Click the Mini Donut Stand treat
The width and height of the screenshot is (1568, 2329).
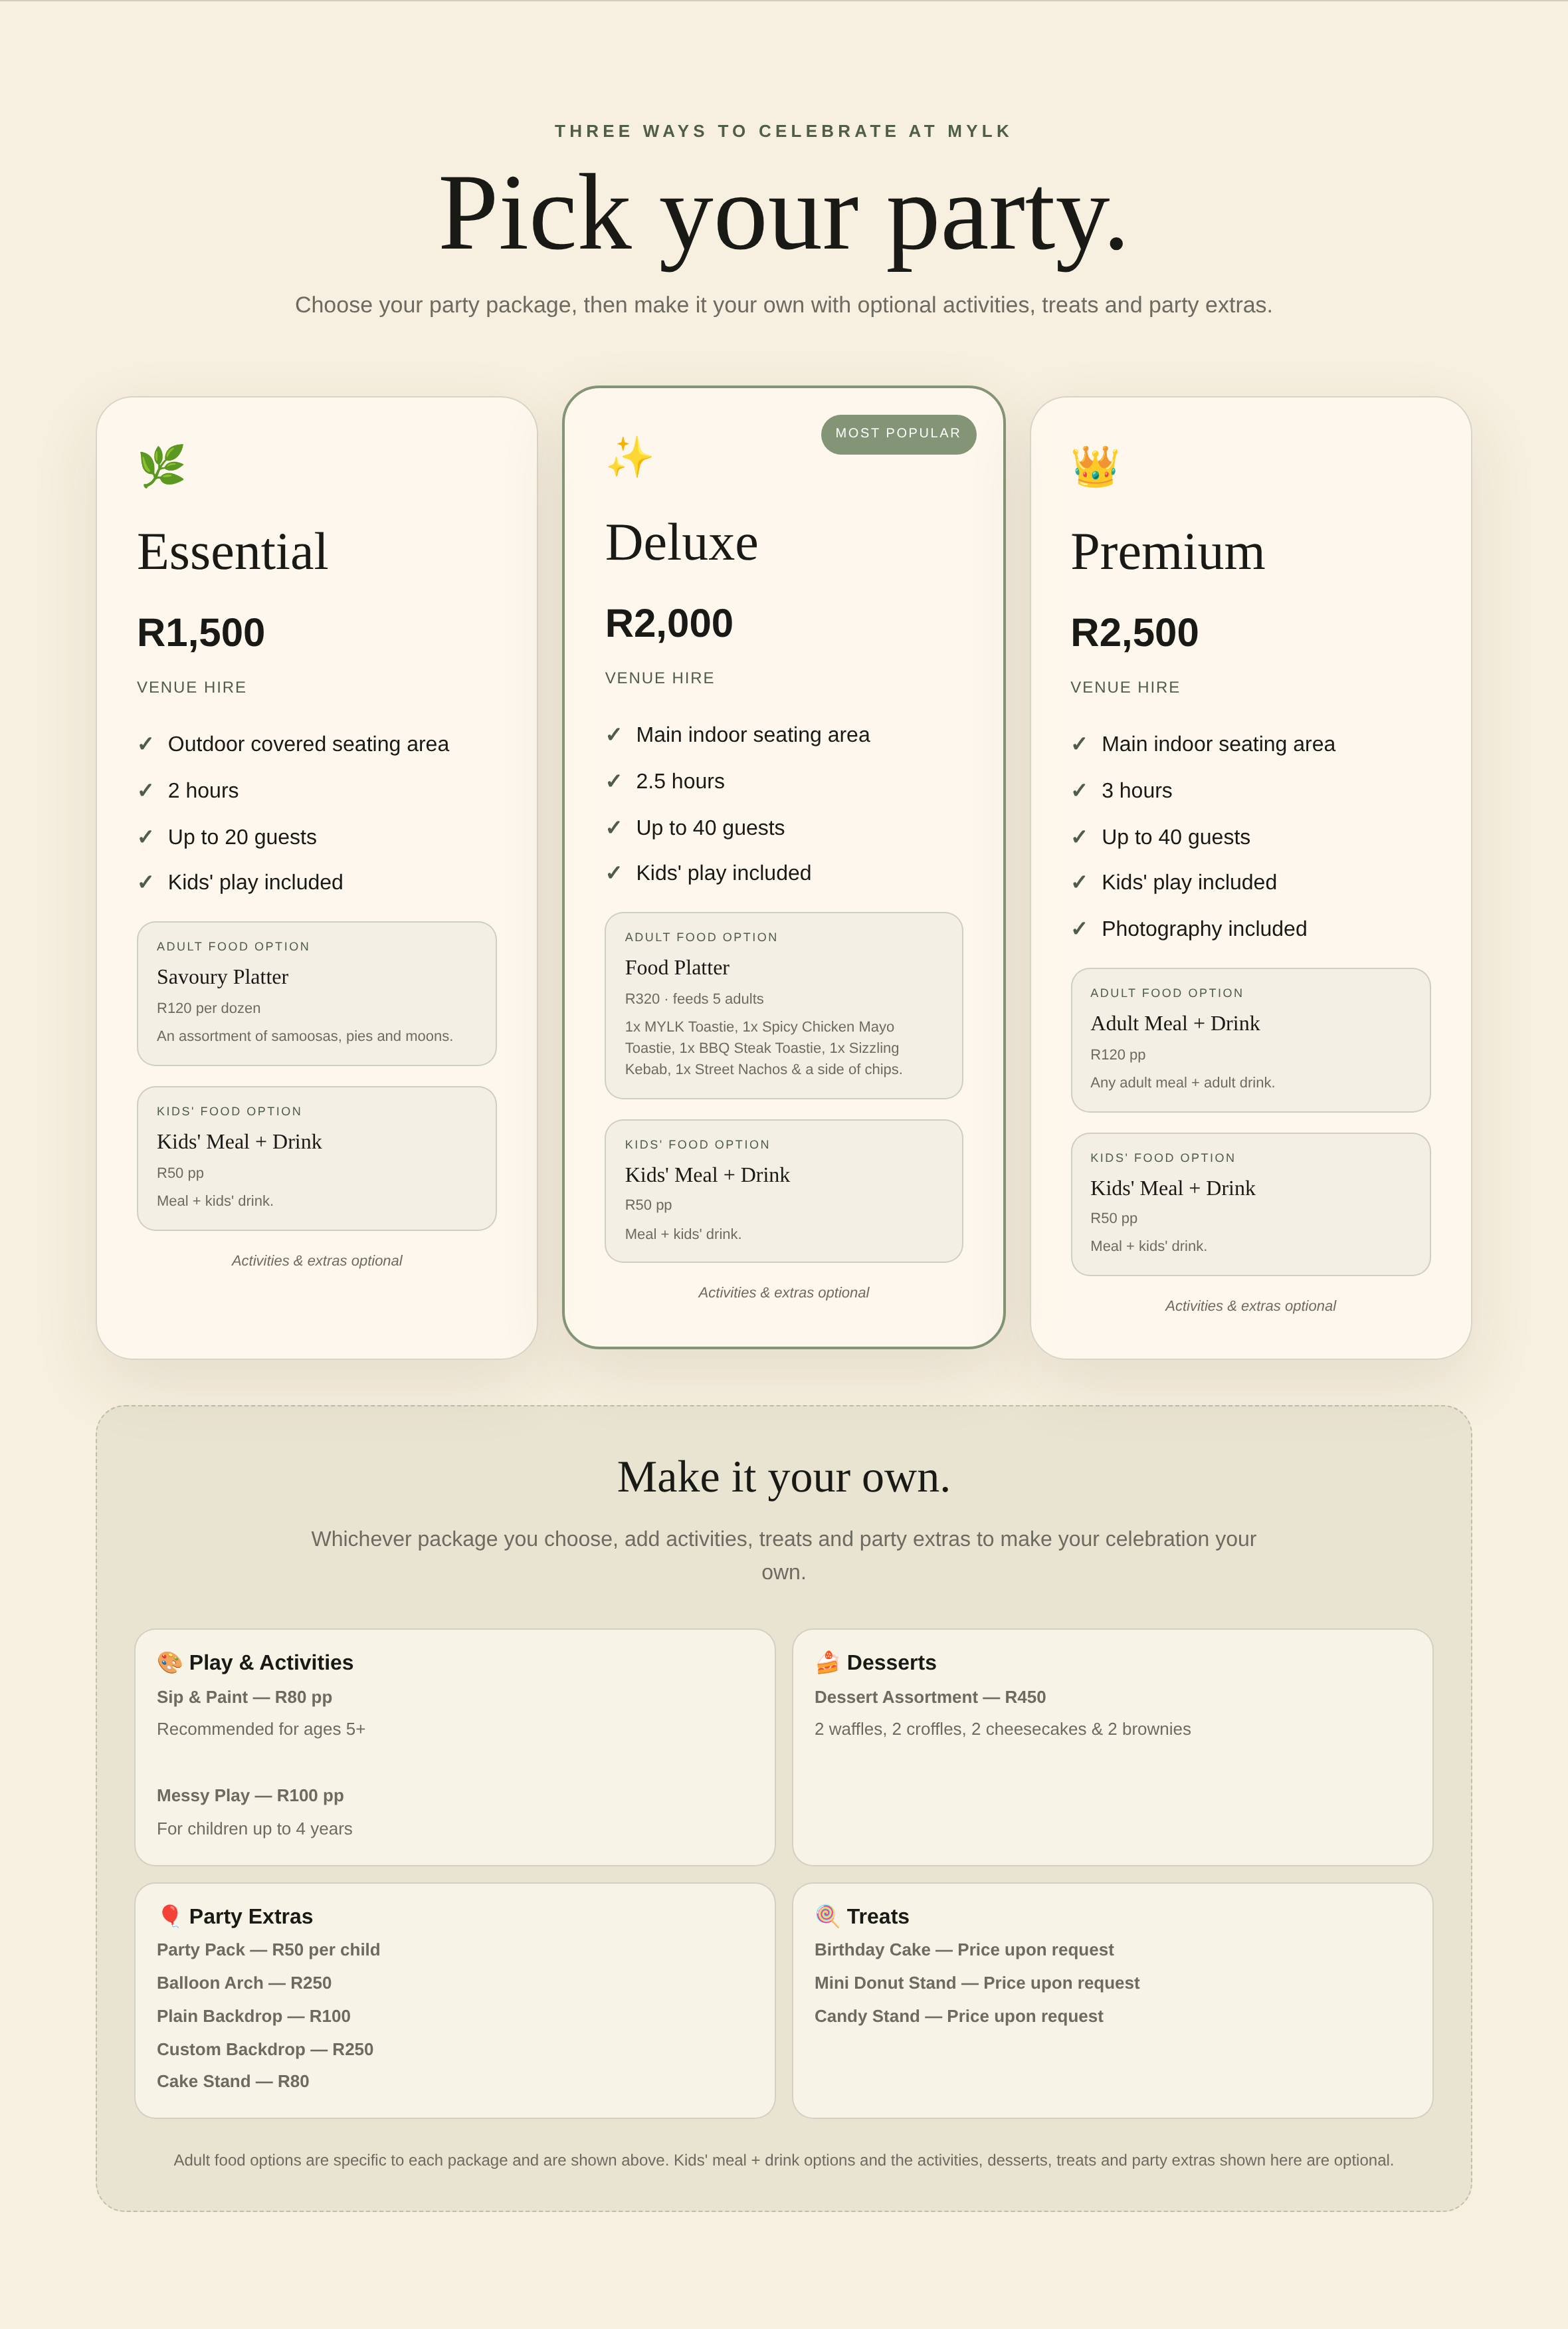pos(977,1983)
